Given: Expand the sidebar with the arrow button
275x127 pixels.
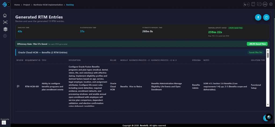Looking at the screenshot, I should 9,5.
